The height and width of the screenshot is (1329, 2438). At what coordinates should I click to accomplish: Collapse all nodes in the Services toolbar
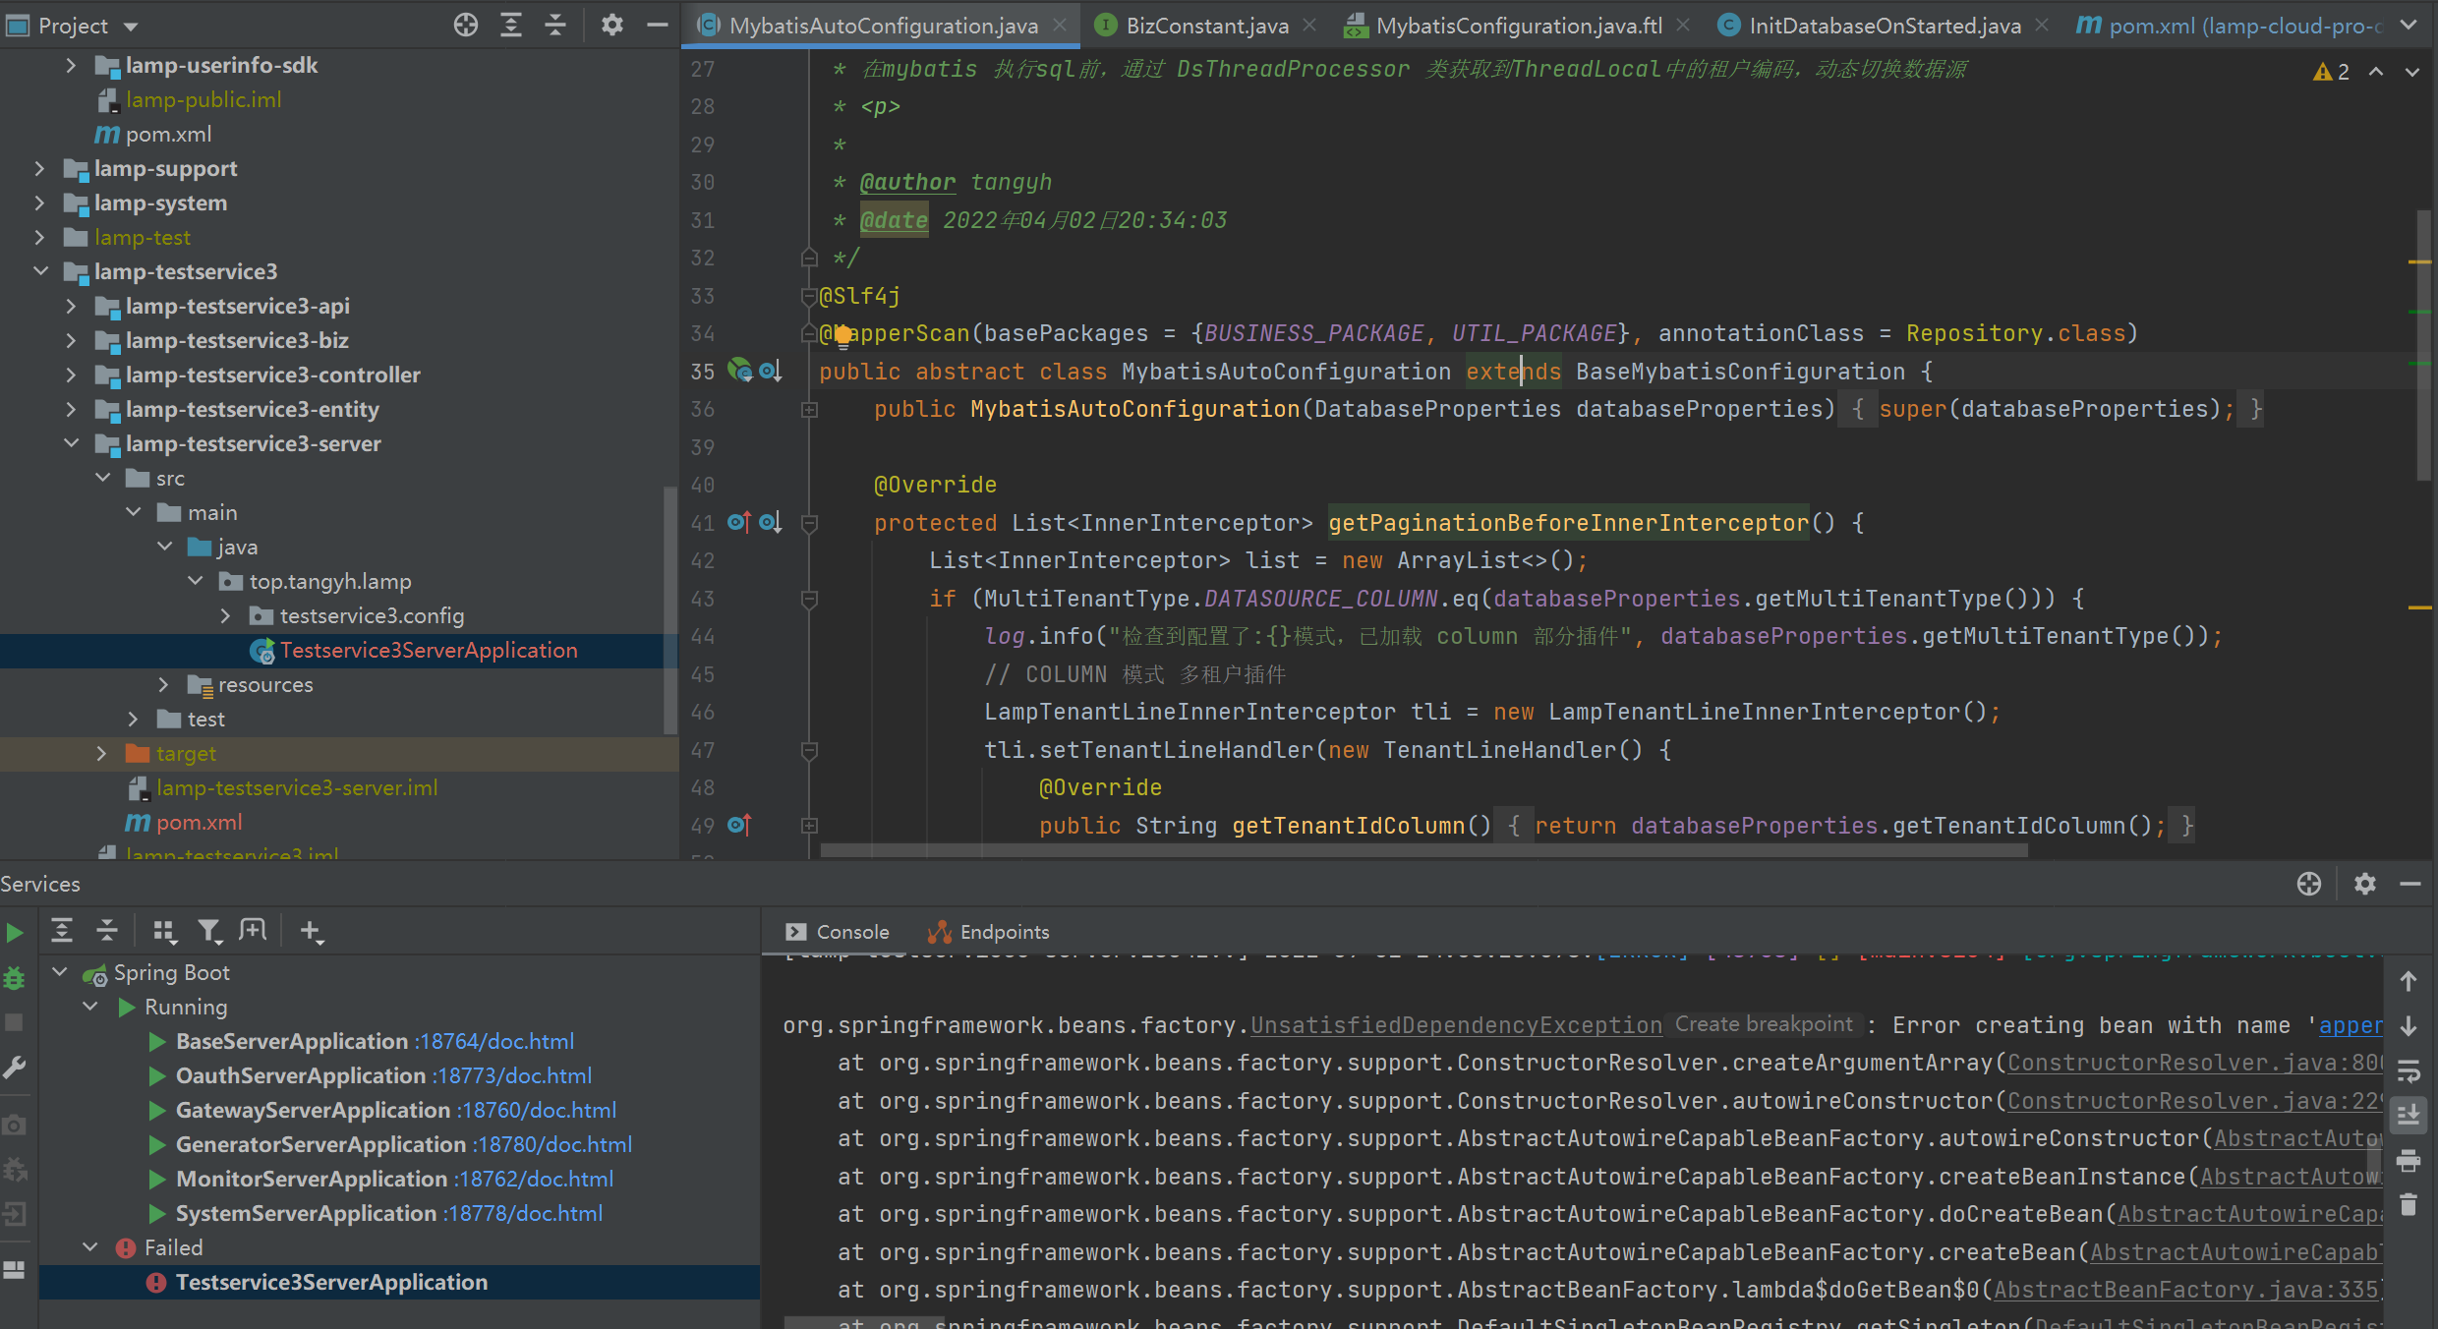[107, 930]
